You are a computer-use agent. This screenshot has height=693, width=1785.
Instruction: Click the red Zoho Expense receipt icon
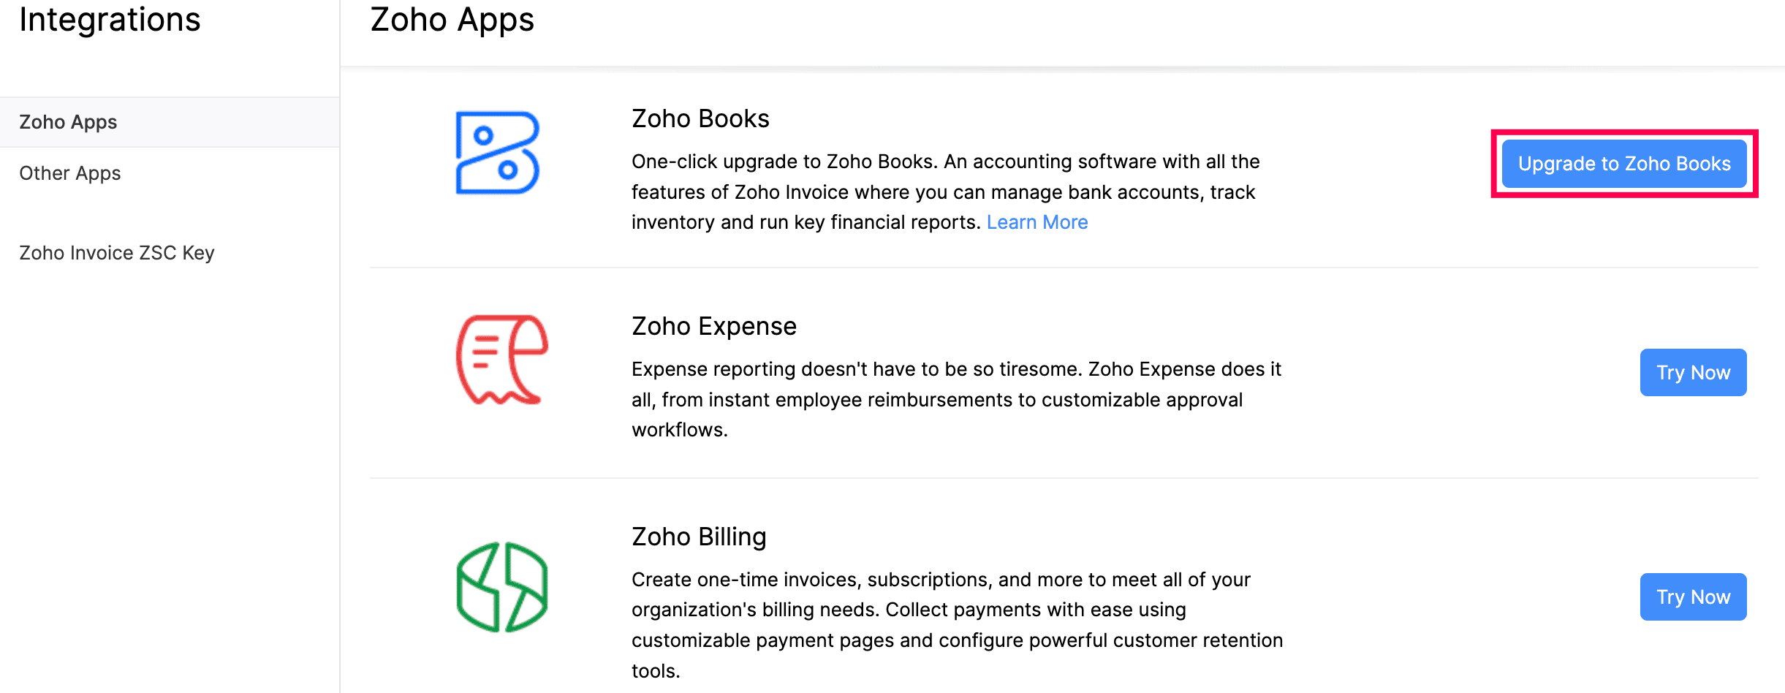[501, 360]
